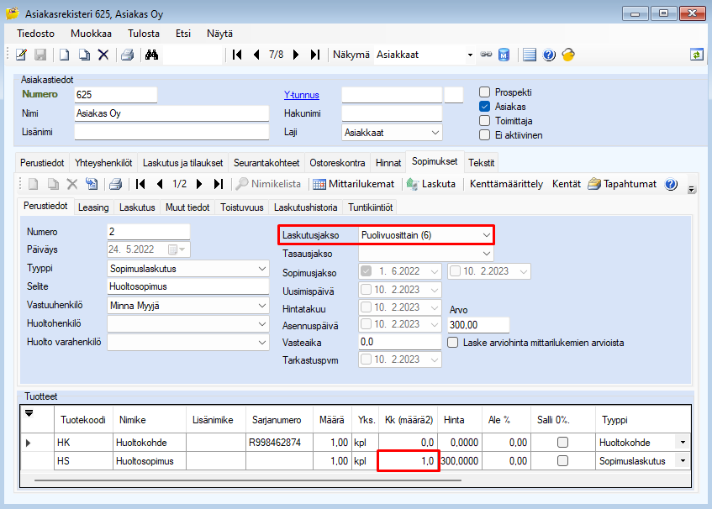Screen dimensions: 712x509
Task: Click the Selite field containing Huoltosopimus
Action: coord(188,286)
